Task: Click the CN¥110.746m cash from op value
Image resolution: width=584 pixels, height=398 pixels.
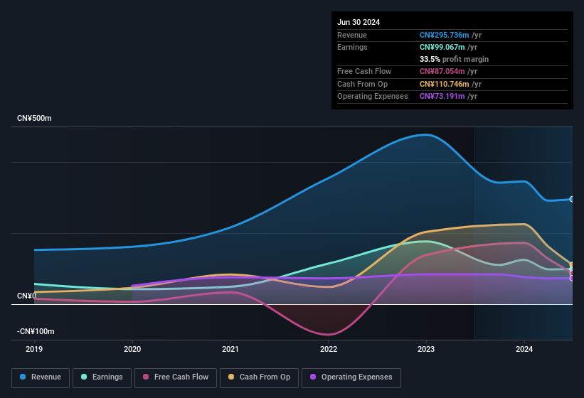Action: tap(445, 84)
